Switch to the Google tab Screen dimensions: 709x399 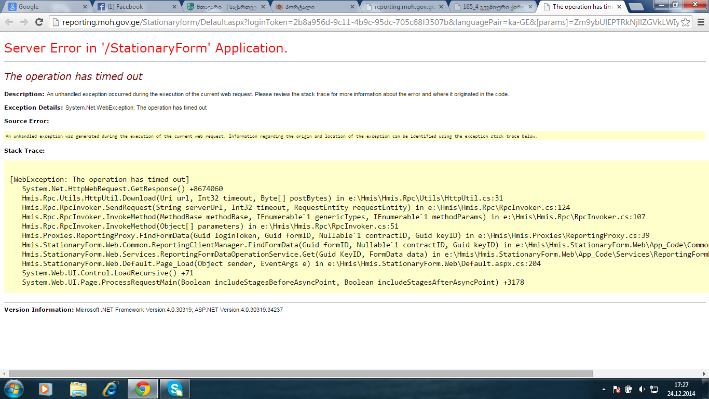point(44,7)
